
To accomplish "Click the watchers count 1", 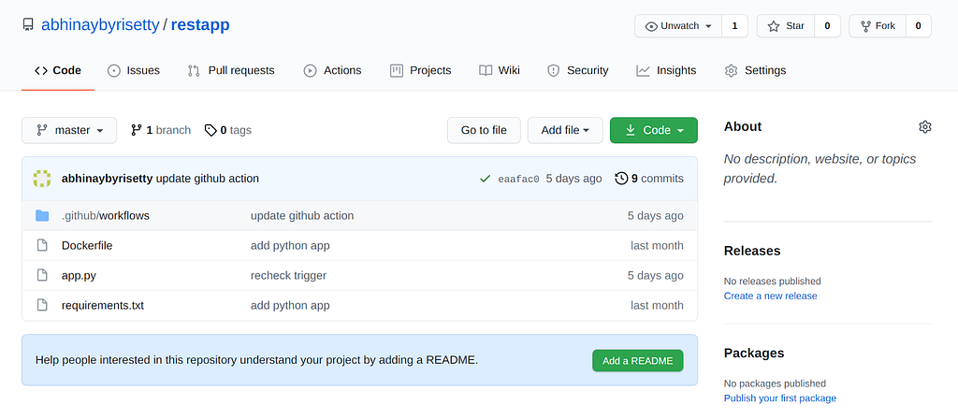I will point(734,26).
